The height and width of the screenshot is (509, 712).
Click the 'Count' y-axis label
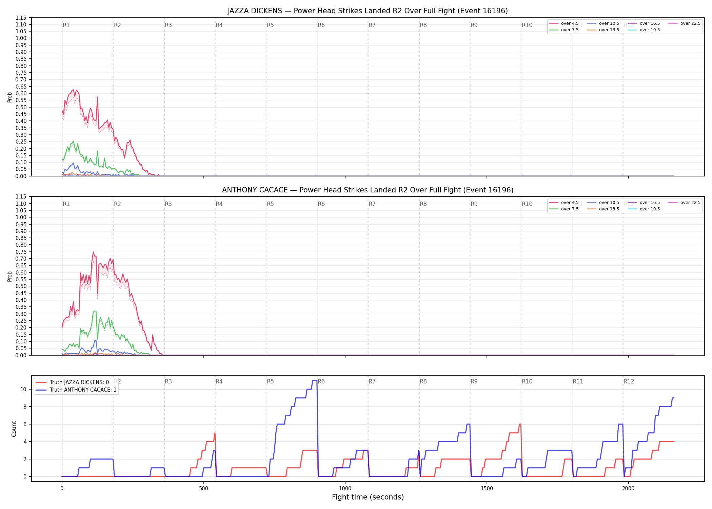(x=14, y=429)
